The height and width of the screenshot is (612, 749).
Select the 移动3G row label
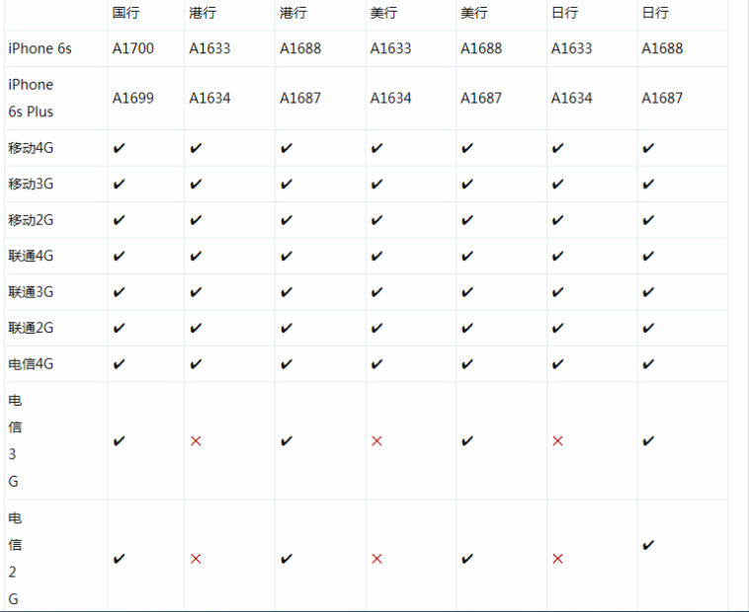point(31,184)
